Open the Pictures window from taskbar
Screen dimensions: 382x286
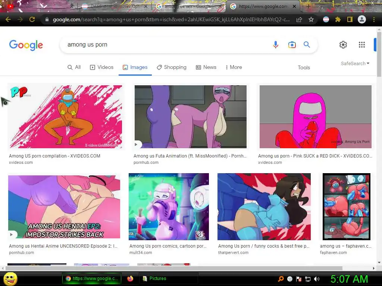point(168,279)
